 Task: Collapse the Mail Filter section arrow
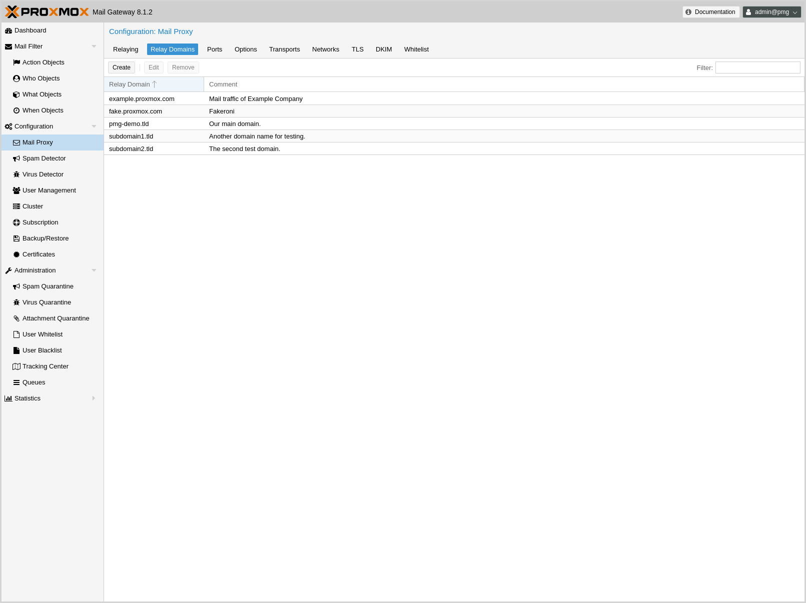[x=94, y=46]
